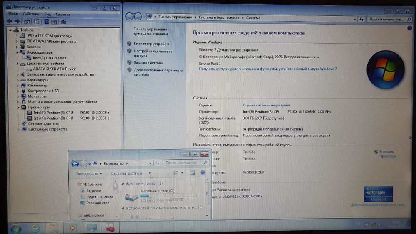Image resolution: width=416 pixels, height=234 pixels.
Task: Select Мониторы category
Action: (x=37, y=96)
